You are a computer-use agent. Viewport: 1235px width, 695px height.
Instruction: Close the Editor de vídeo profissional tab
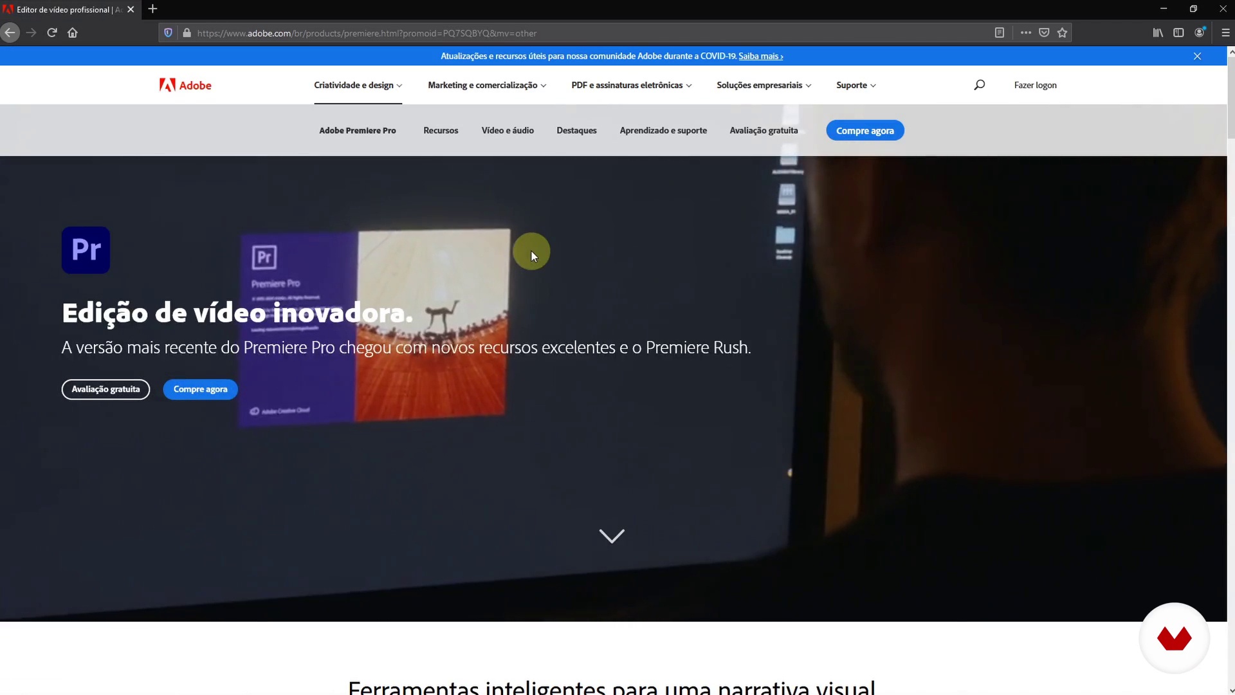[x=131, y=10]
